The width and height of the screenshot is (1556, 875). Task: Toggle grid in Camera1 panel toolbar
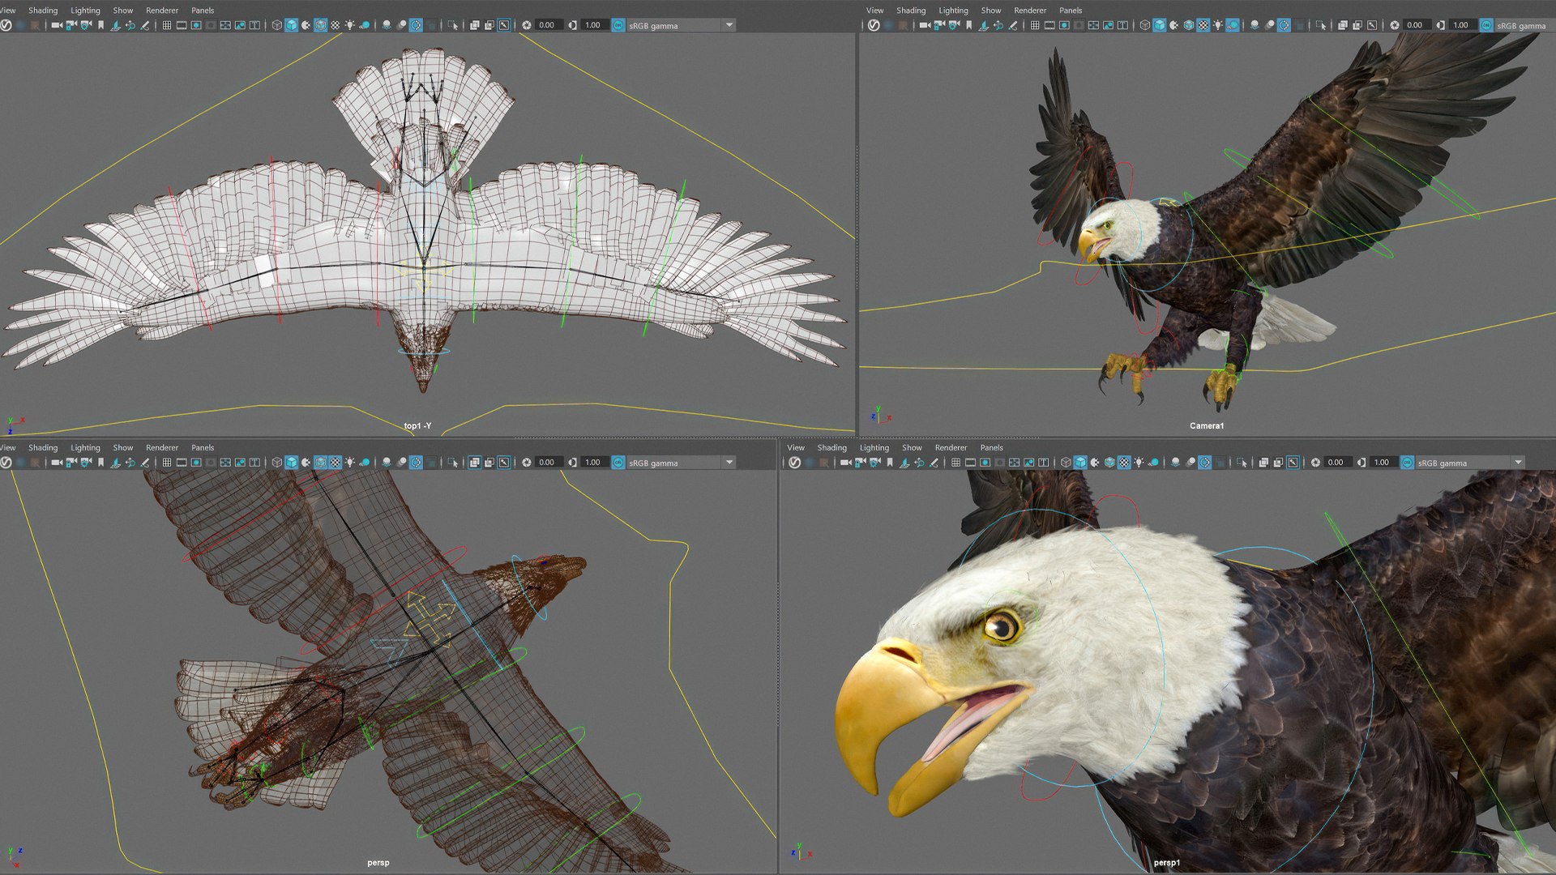[1035, 25]
